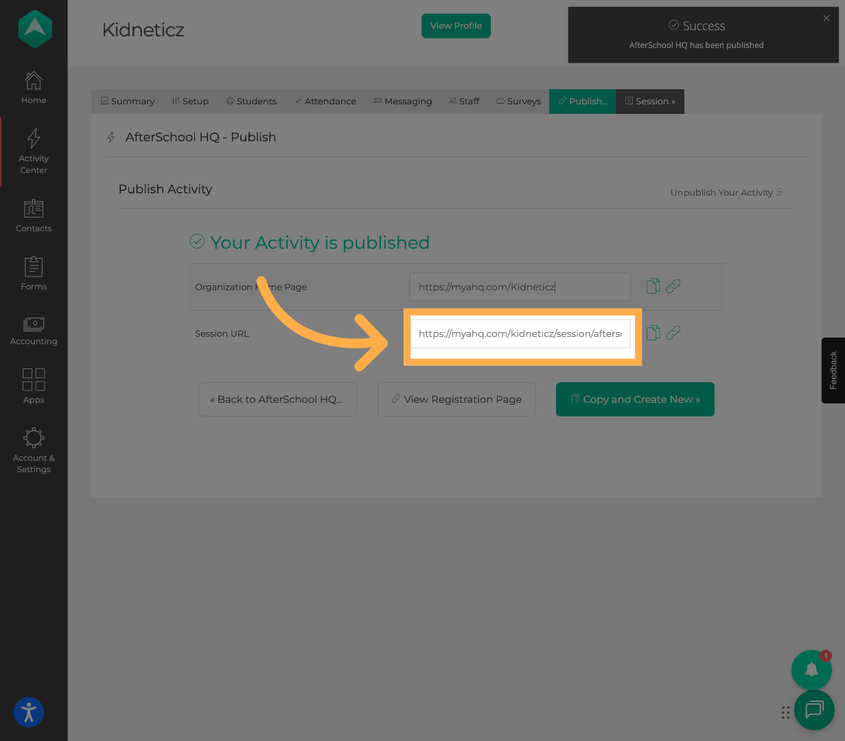Open the Session » tab
Screen dimensions: 845x741
(x=650, y=102)
